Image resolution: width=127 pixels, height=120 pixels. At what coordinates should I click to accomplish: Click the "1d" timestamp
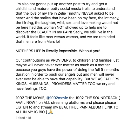29,118
